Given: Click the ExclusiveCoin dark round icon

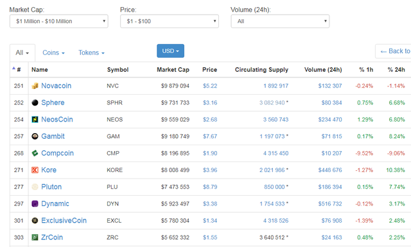Looking at the screenshot, I should tap(35, 221).
